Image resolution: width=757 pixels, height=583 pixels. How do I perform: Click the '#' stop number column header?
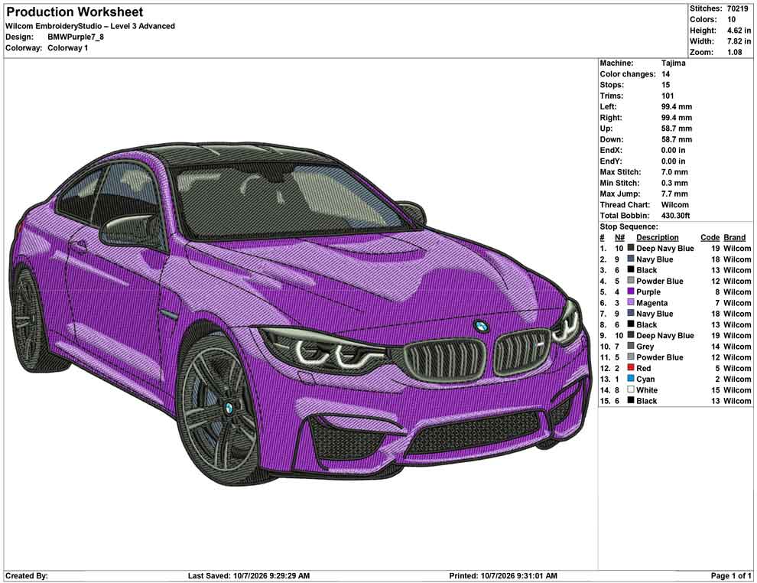[x=602, y=237]
